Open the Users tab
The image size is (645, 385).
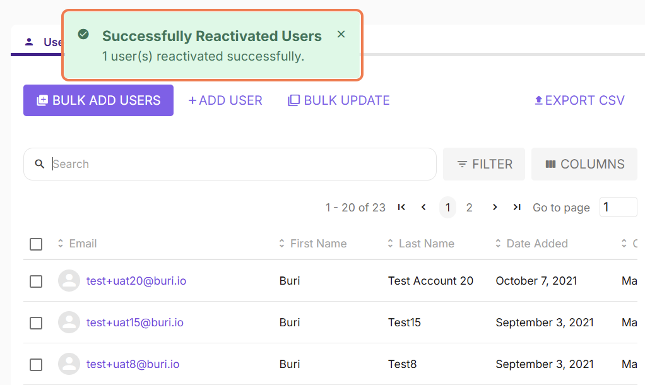tap(43, 42)
